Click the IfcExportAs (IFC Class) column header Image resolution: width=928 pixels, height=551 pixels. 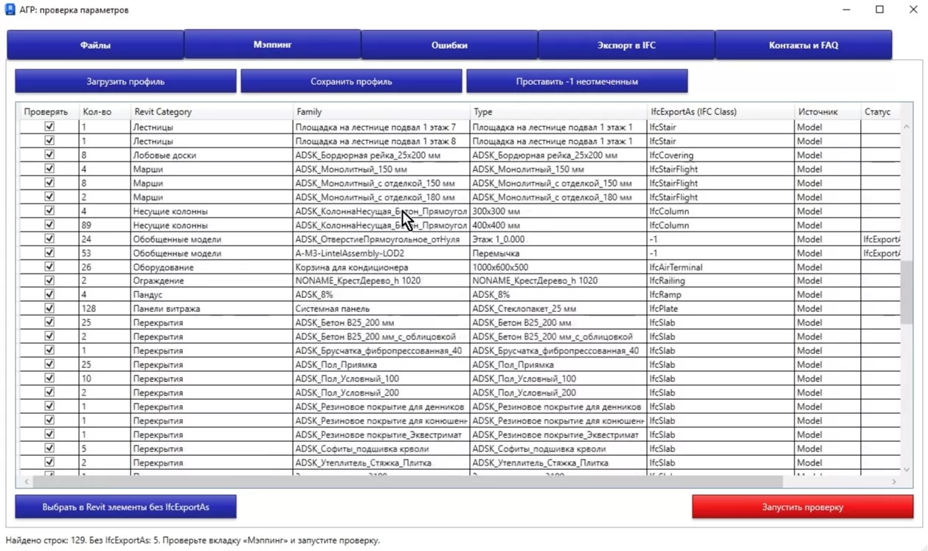point(720,112)
